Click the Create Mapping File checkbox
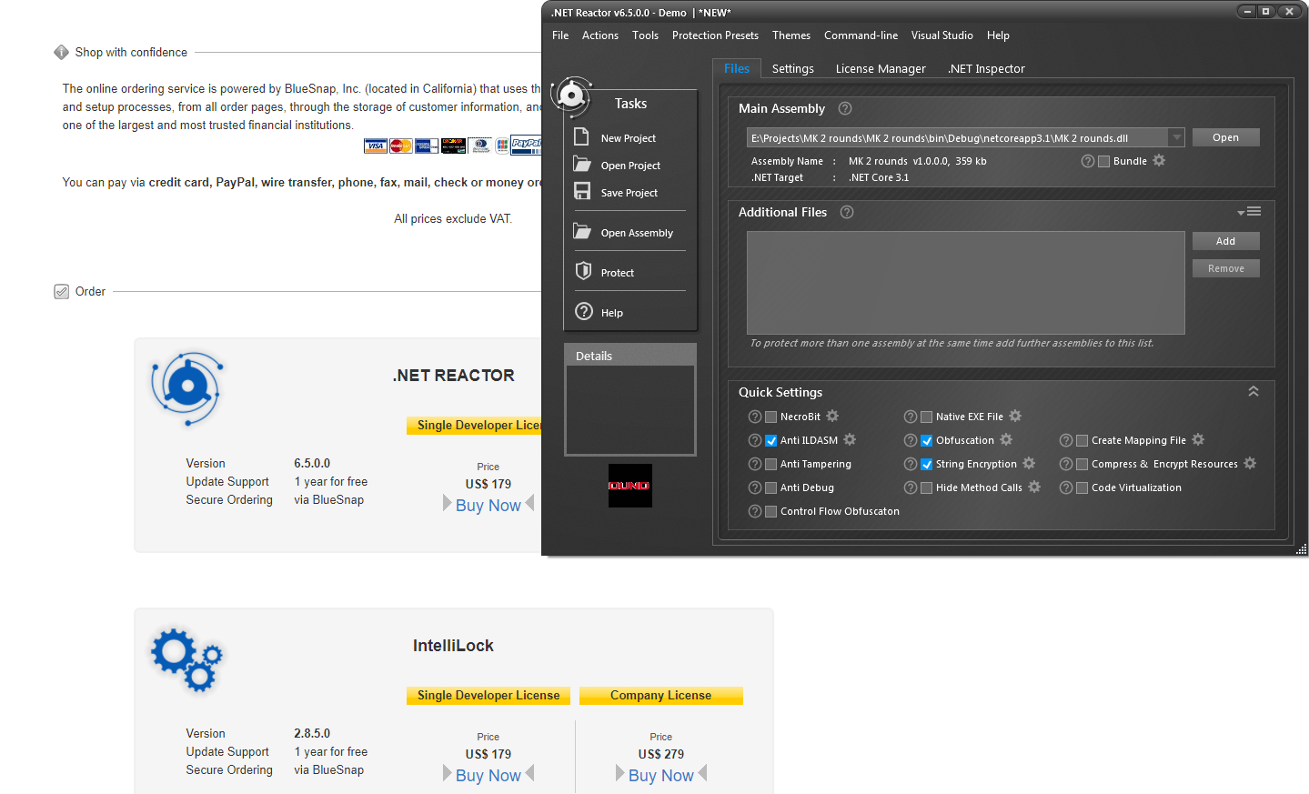The image size is (1309, 794). pos(1082,440)
